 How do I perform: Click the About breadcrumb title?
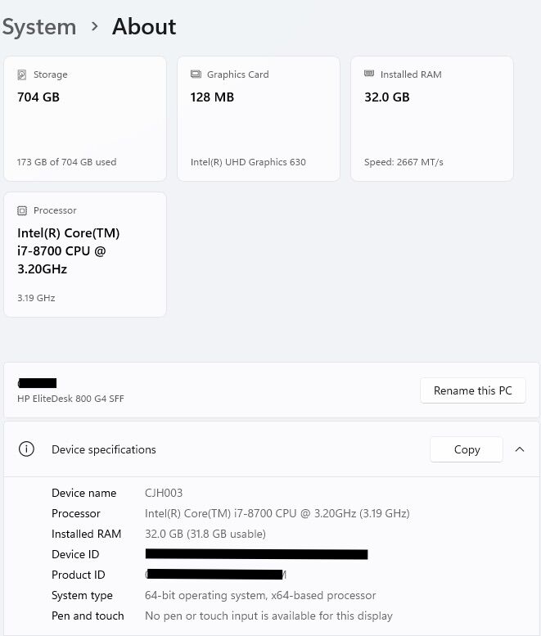coord(144,26)
